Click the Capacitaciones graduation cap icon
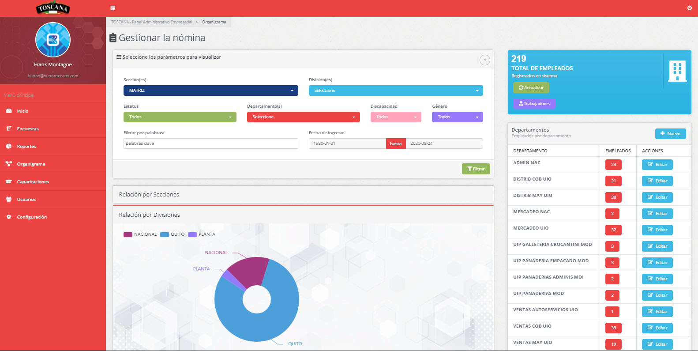The height and width of the screenshot is (351, 698). tap(9, 181)
